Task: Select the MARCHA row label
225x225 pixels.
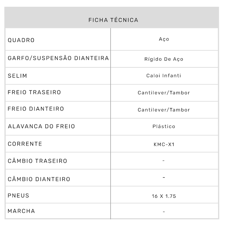Action: pyautogui.click(x=21, y=211)
